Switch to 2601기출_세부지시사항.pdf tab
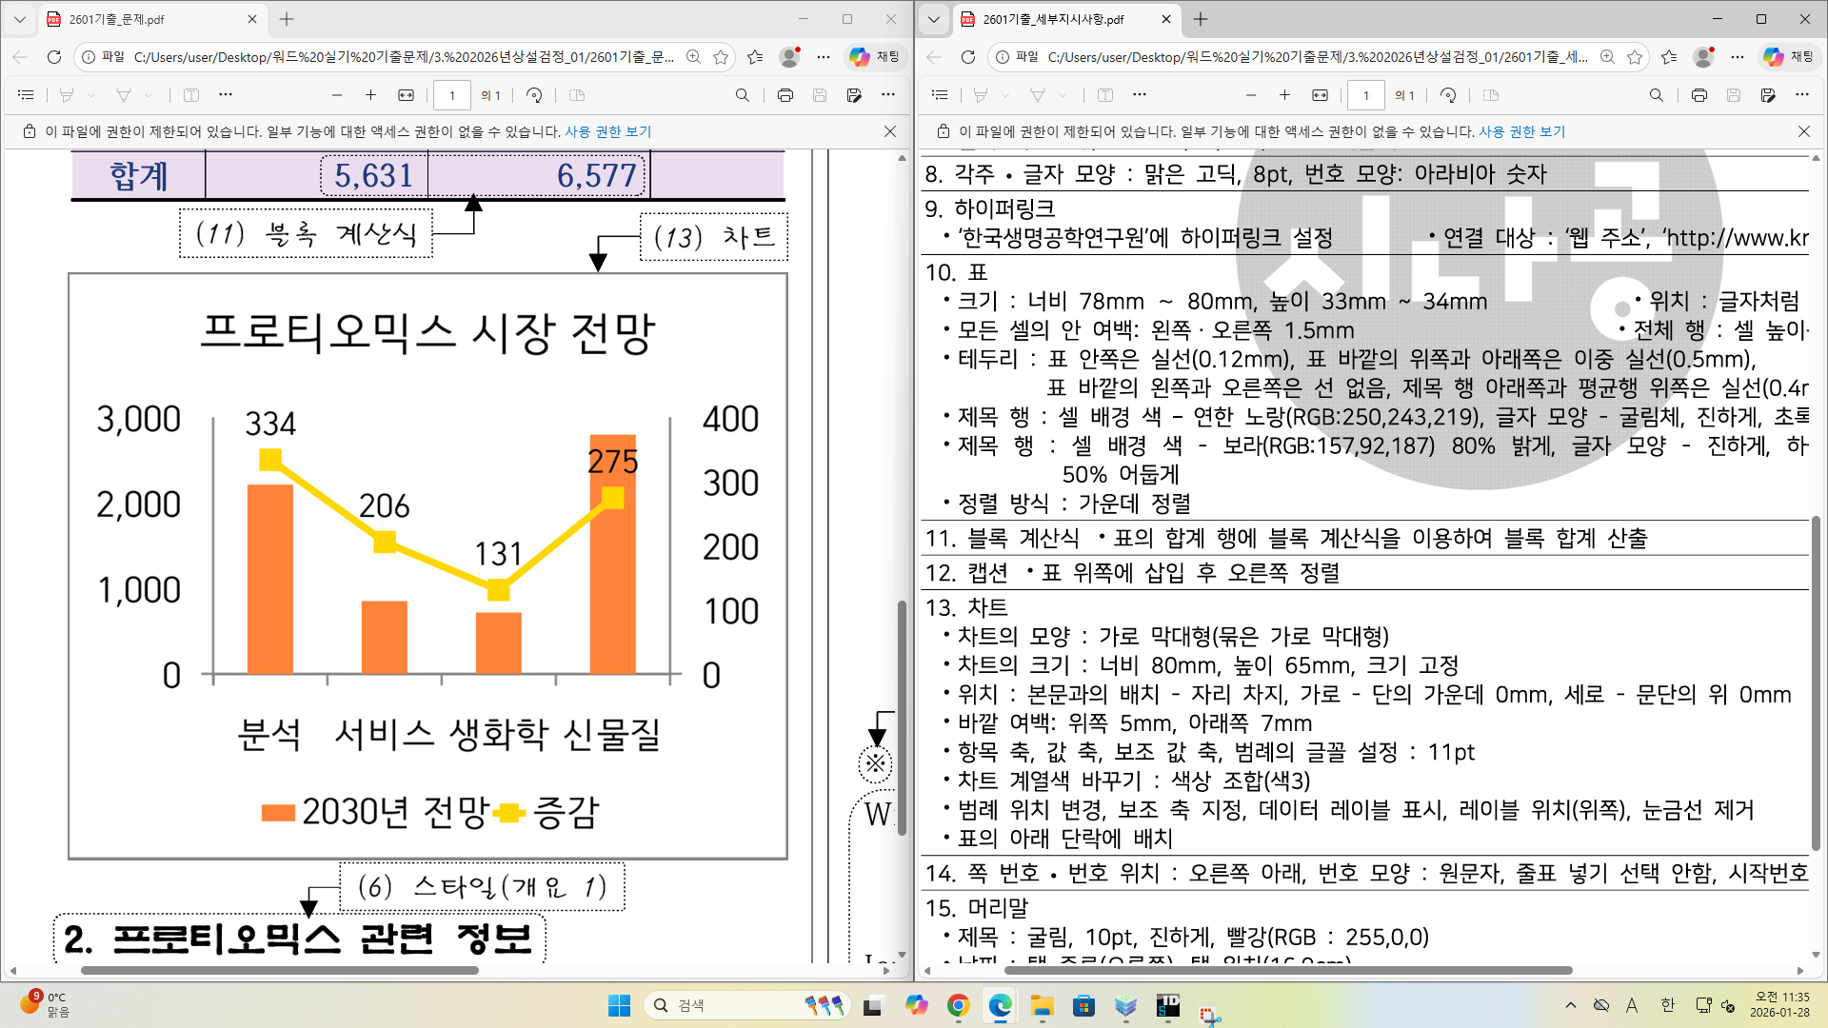This screenshot has height=1028, width=1828. pos(1057,19)
